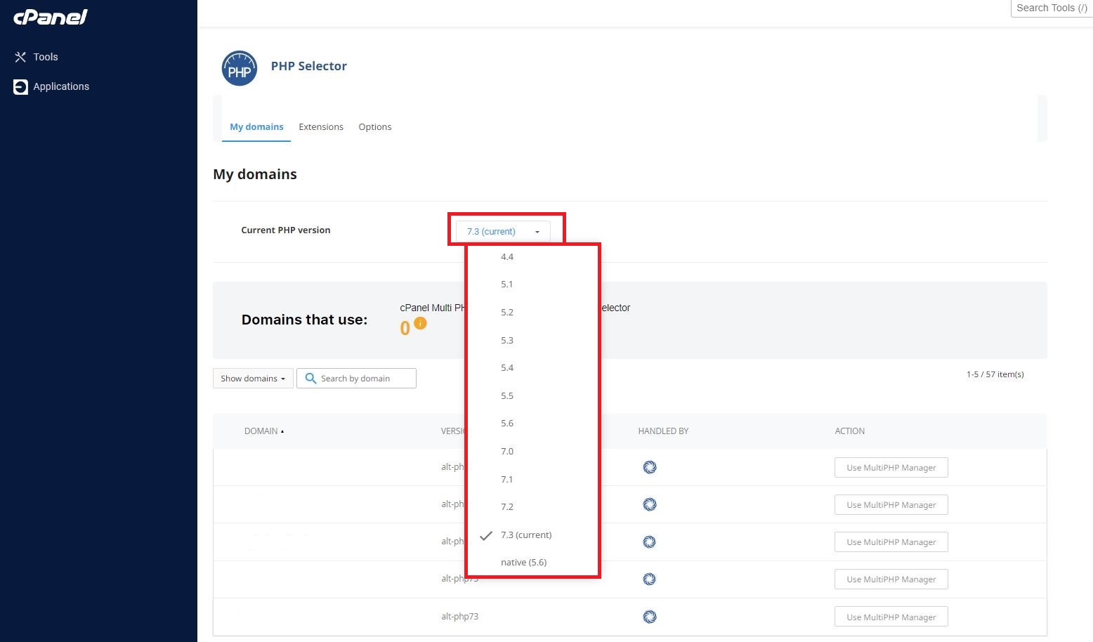Select PHP version 7.0

507,452
